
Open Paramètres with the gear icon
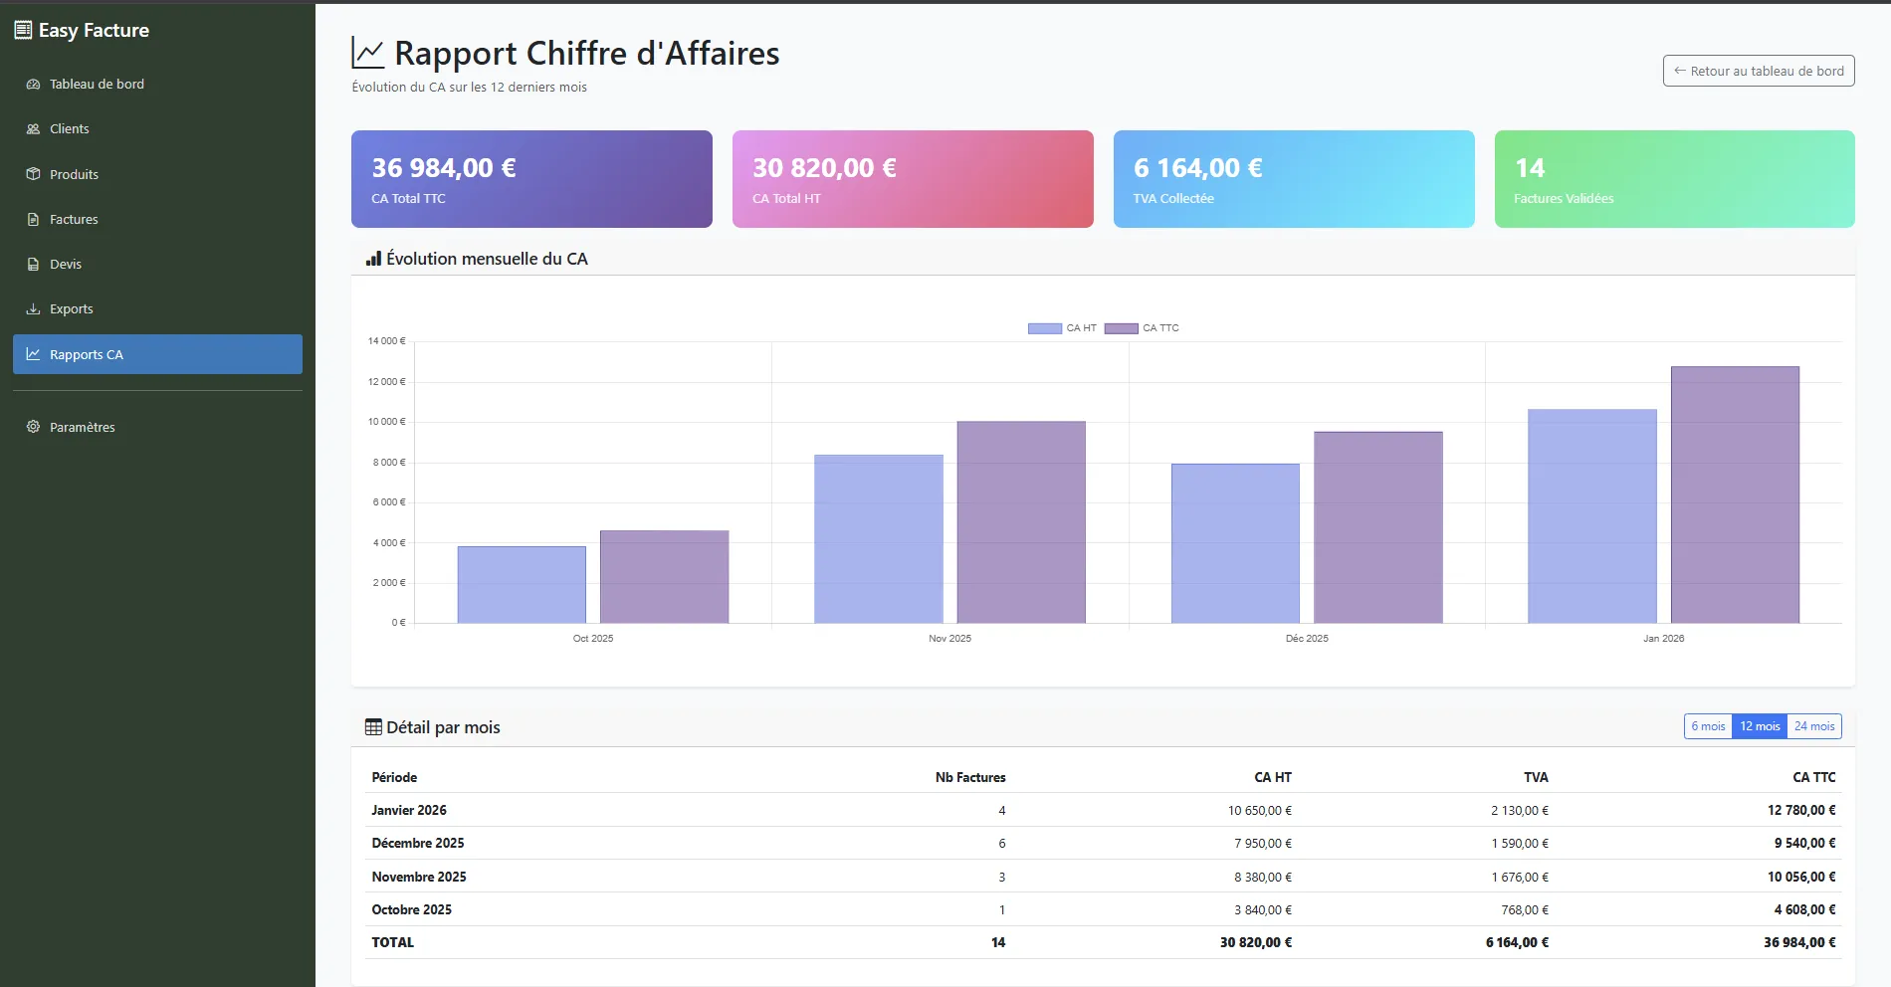[33, 427]
